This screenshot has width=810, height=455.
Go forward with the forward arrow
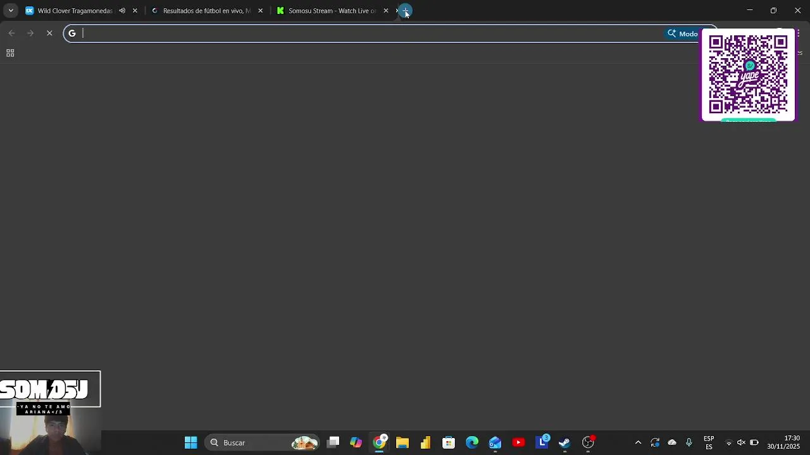(x=30, y=33)
